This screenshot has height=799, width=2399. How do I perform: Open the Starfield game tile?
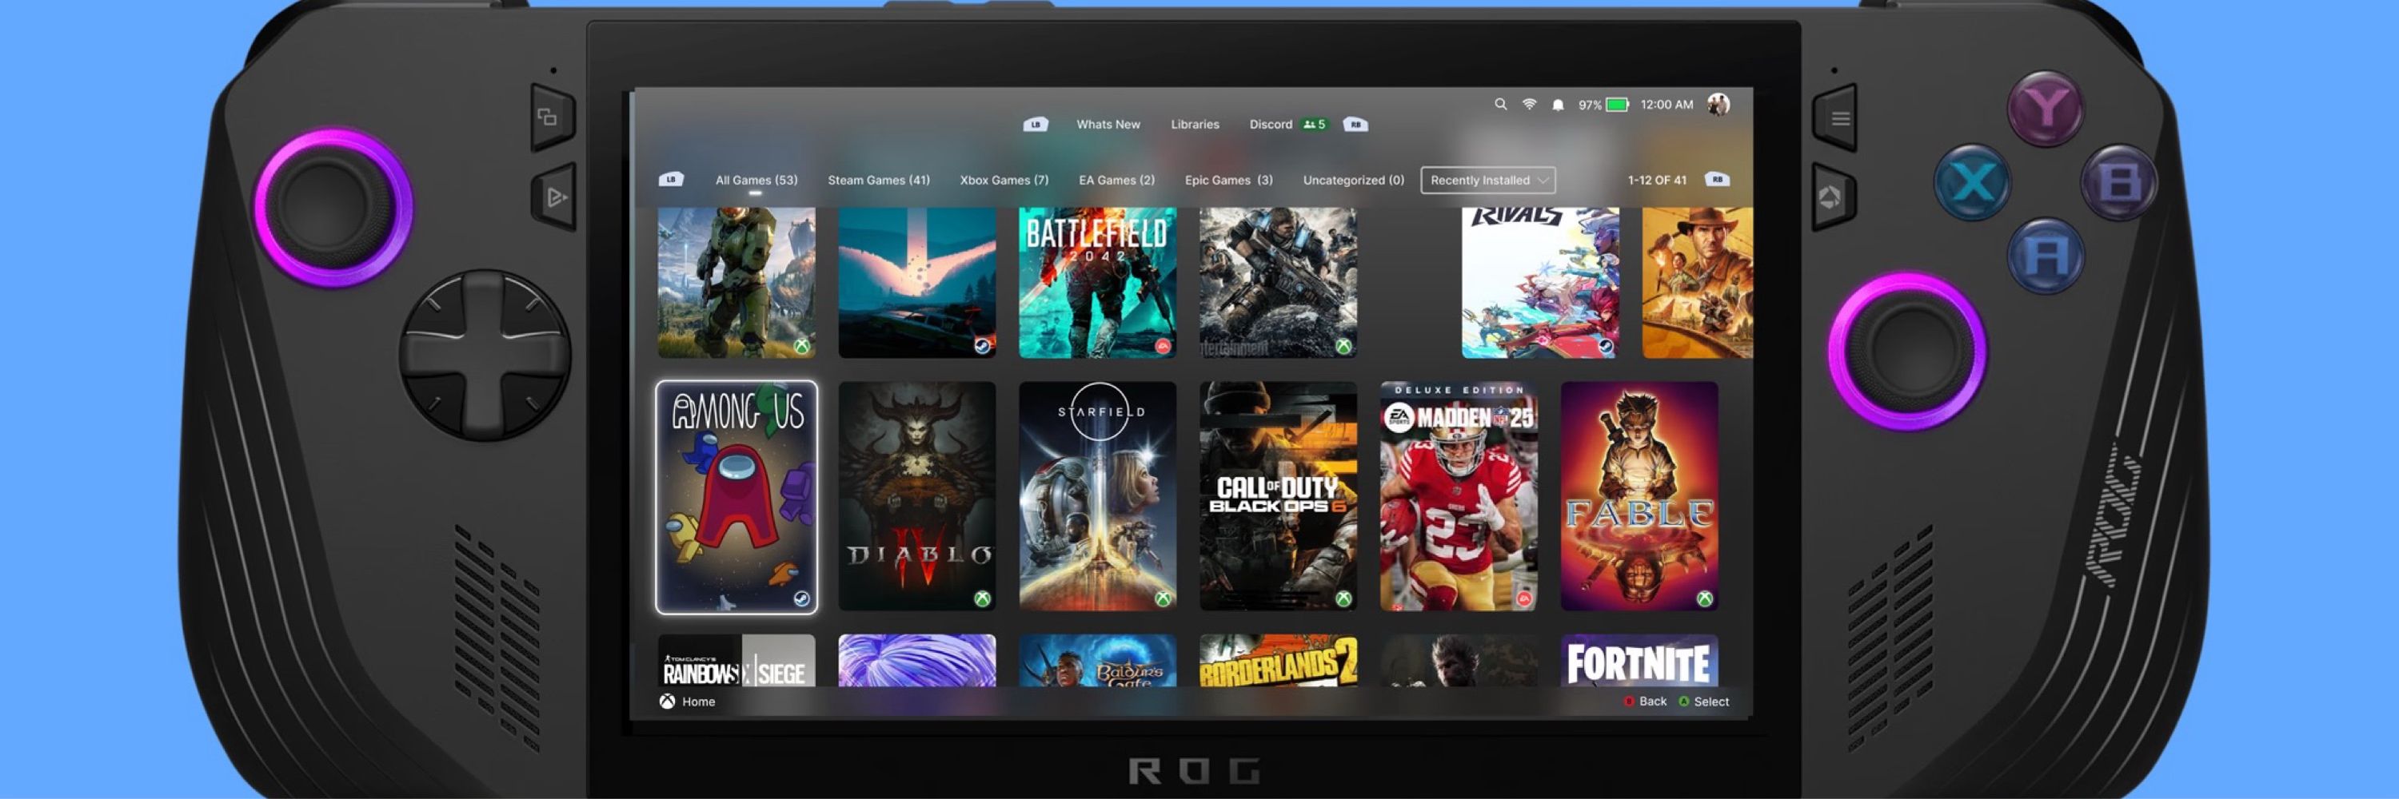1098,497
